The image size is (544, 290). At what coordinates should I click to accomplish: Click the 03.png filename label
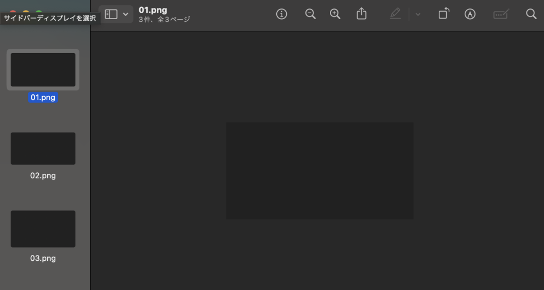[x=43, y=258]
